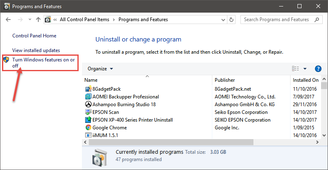Click the vertical scrollbar down arrow
Viewport: 328px width, 170px height.
click(324, 135)
